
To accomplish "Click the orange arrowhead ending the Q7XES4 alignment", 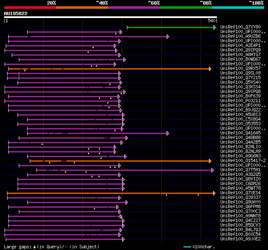I will coord(214,193).
